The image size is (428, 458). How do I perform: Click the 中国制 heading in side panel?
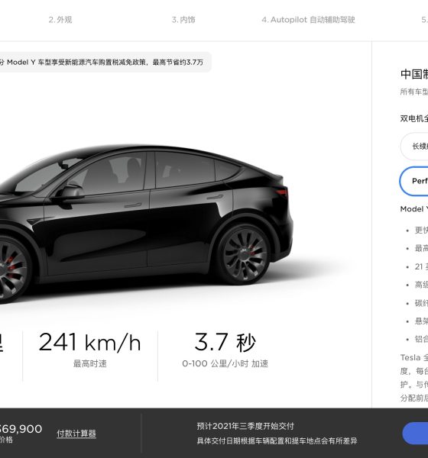tap(414, 74)
